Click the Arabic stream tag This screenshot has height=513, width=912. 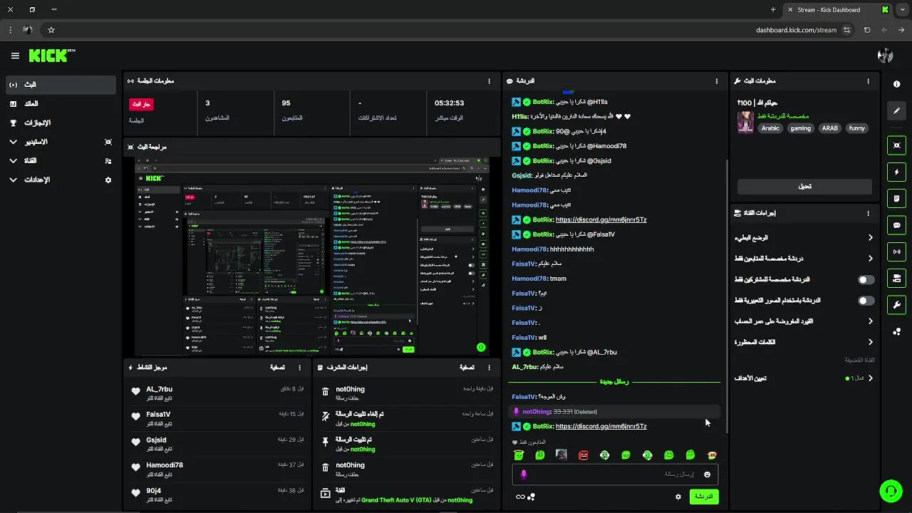770,128
